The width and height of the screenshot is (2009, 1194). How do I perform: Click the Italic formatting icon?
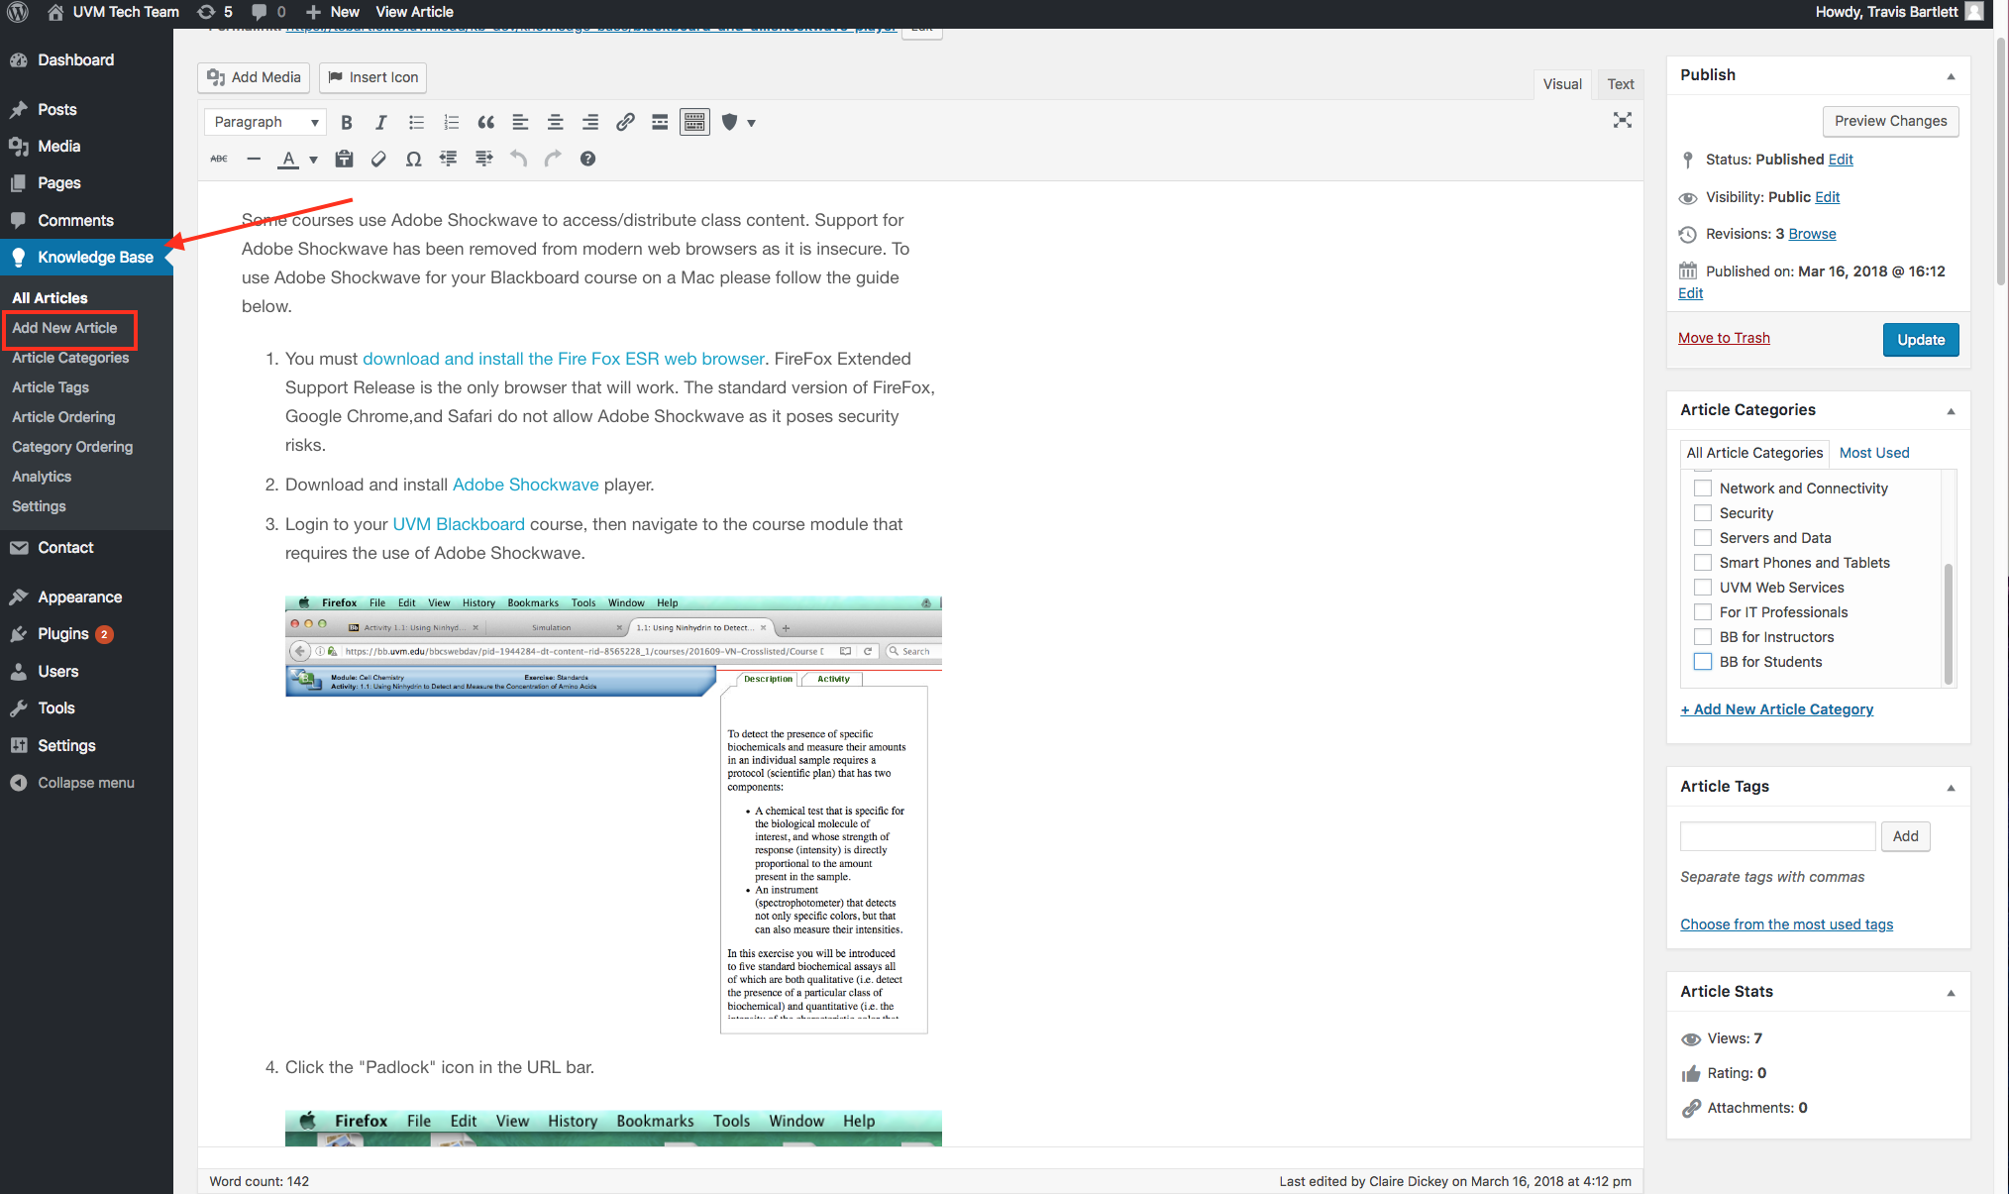pos(380,122)
